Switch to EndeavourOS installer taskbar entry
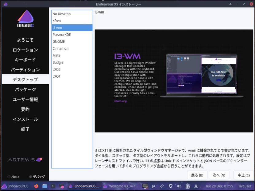The image size is (255, 191). pos(84,186)
